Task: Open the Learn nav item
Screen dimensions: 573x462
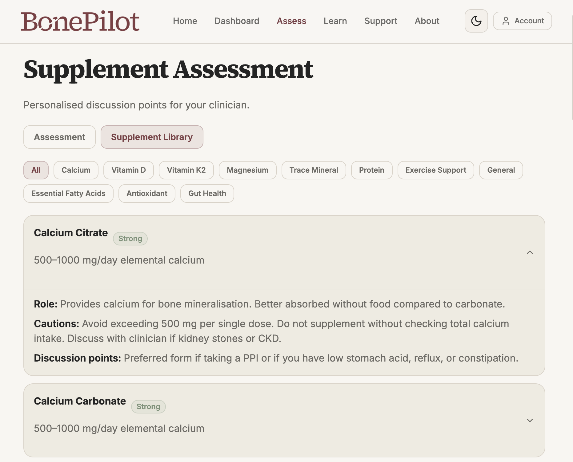Action: [335, 21]
